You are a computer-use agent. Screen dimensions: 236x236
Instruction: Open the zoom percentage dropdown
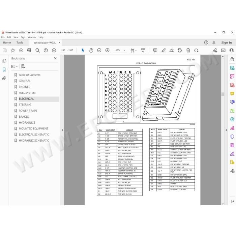[124, 50]
